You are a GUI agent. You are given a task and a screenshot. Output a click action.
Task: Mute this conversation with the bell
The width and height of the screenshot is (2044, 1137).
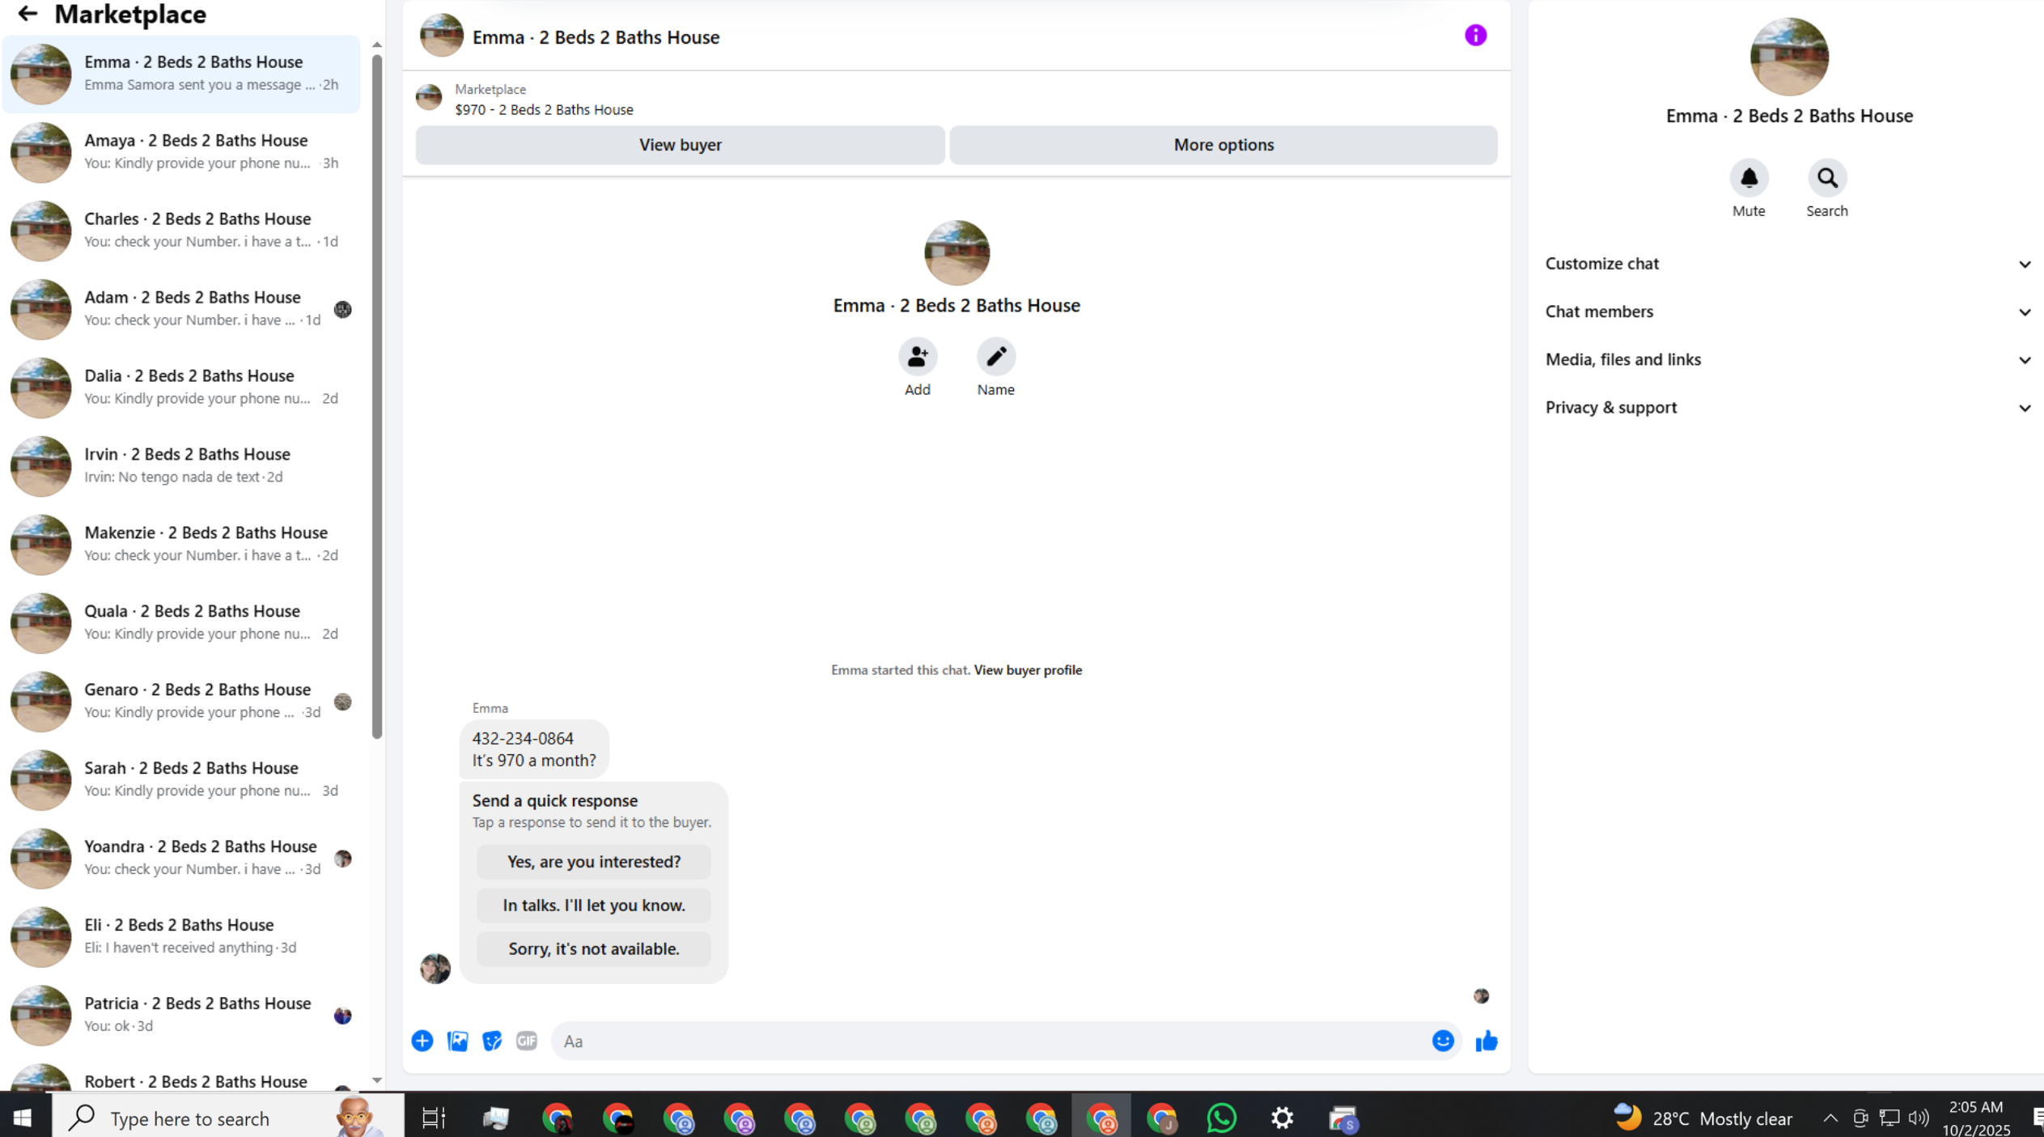pyautogui.click(x=1749, y=179)
